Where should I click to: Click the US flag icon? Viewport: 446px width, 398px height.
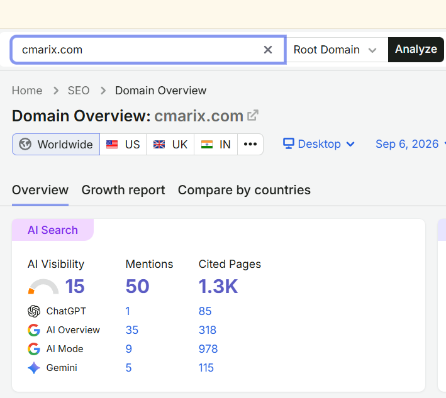click(112, 145)
